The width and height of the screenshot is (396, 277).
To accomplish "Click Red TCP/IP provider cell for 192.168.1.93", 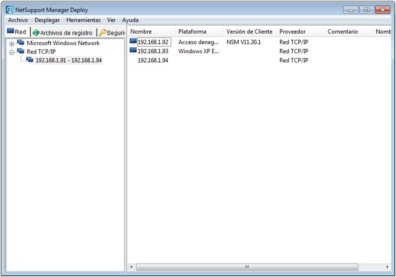I will coord(294,51).
